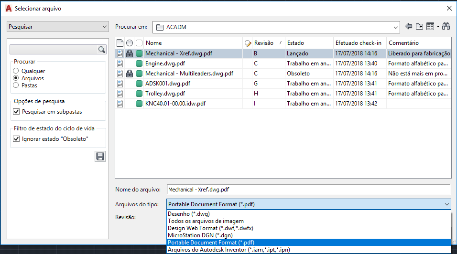Click green status icon of Mechanical - Xref.dwg.pdf
The width and height of the screenshot is (457, 254).
pos(139,53)
